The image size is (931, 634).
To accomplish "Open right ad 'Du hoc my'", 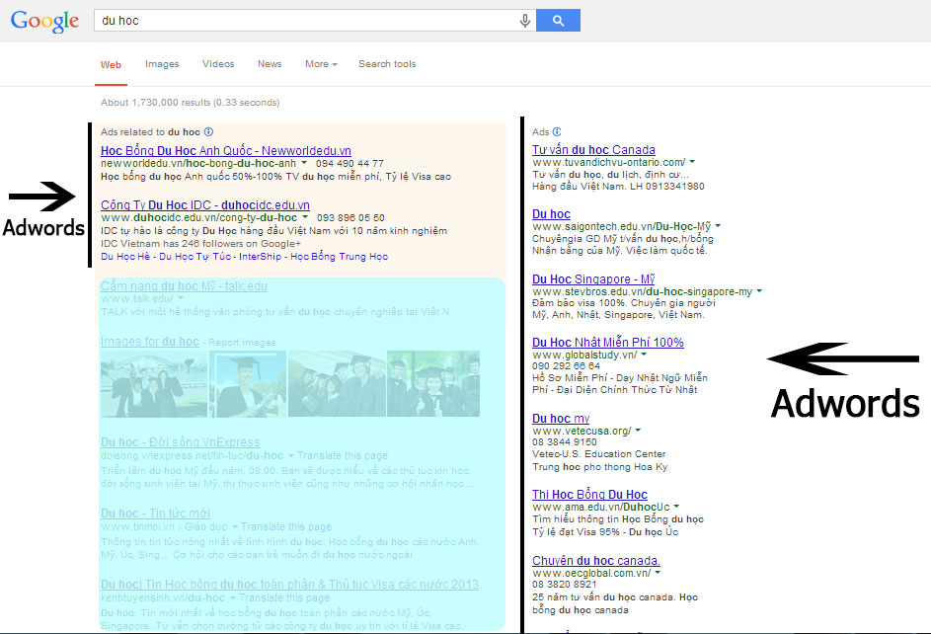I will 561,419.
